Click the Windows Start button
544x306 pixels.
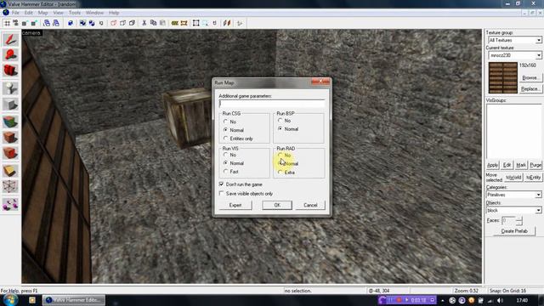[x=9, y=300]
